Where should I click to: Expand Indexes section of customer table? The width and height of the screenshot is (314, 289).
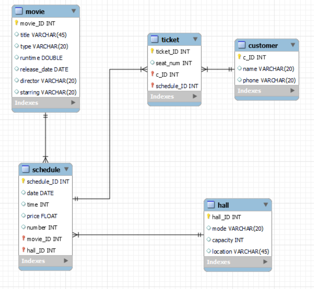point(293,91)
